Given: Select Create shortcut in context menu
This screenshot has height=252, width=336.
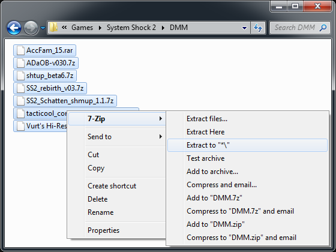Looking at the screenshot, I should click(117, 186).
